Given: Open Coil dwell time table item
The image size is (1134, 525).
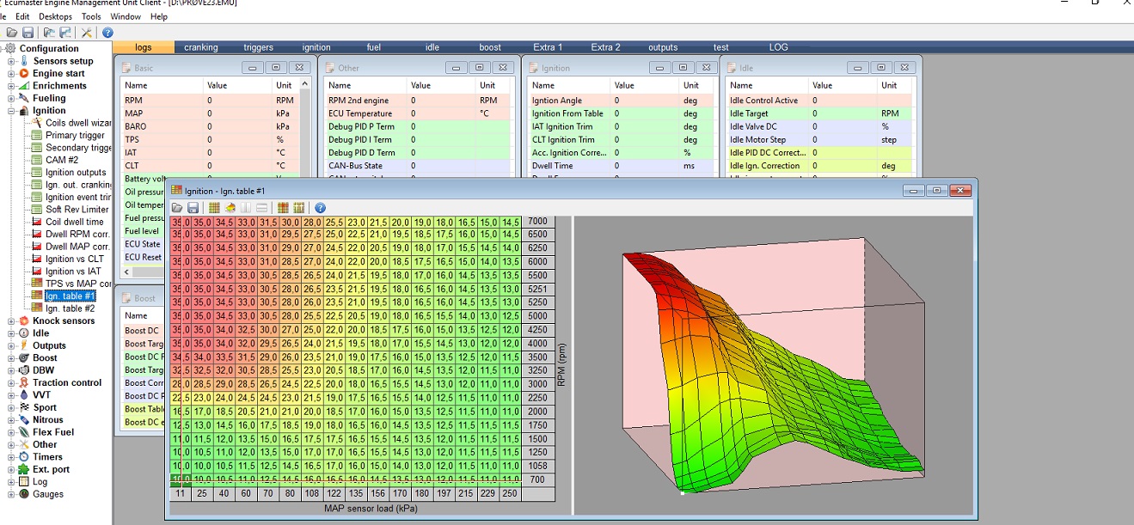Looking at the screenshot, I should click(x=74, y=222).
